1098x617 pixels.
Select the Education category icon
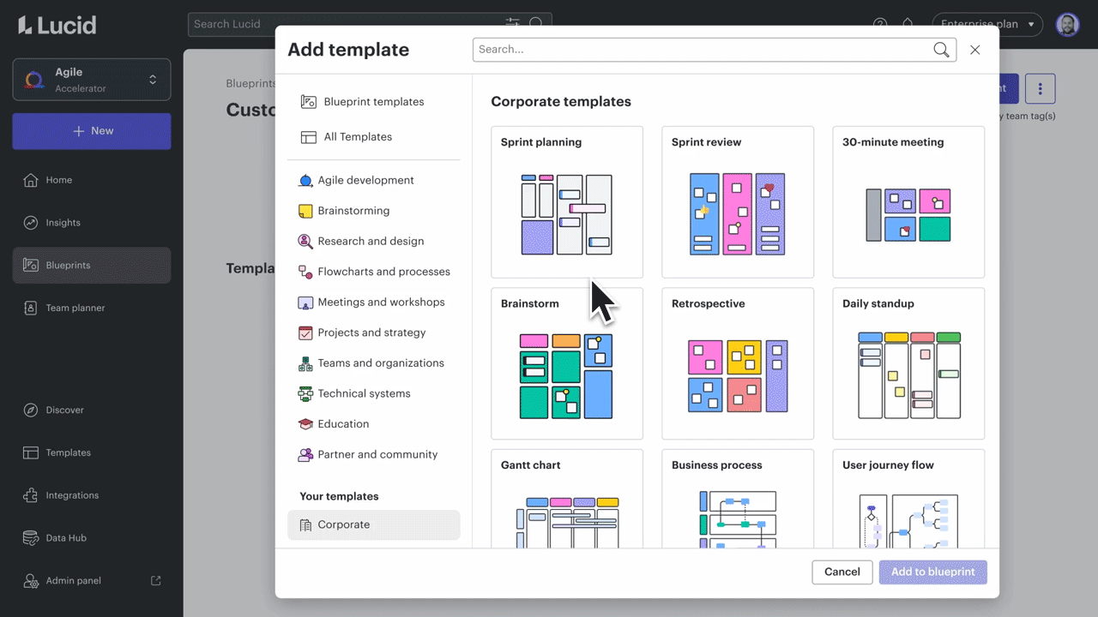click(305, 423)
